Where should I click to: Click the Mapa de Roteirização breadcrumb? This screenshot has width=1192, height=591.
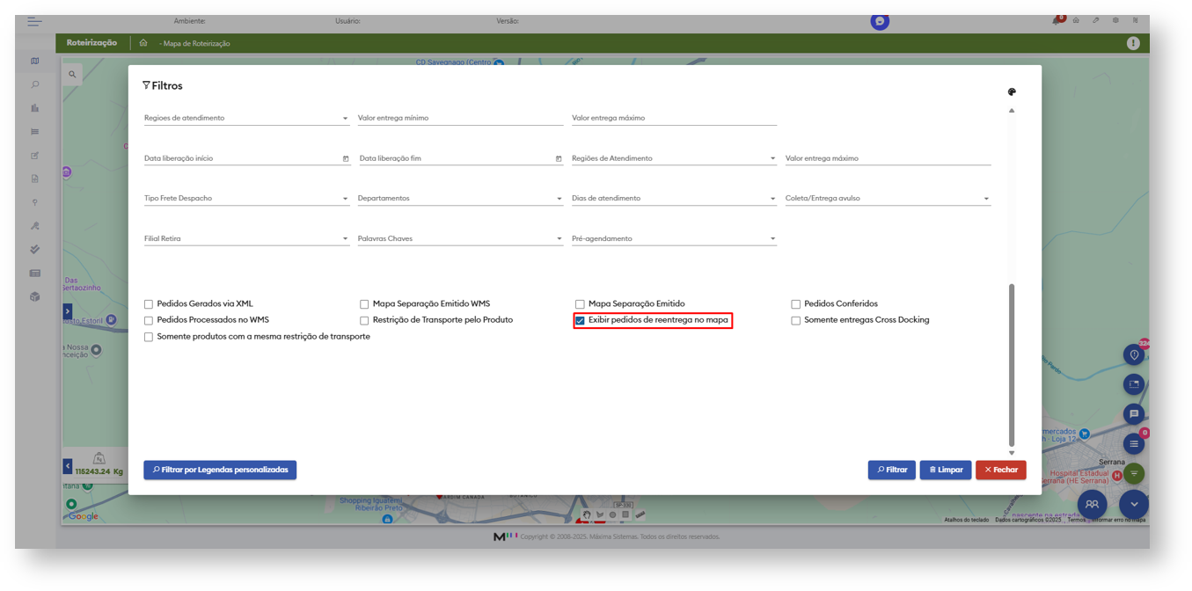point(196,43)
